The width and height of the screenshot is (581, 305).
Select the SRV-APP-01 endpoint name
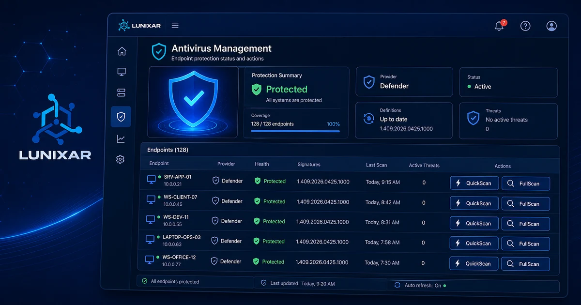coord(178,177)
